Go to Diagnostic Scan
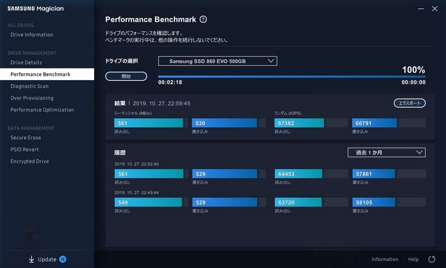The image size is (446, 268). [30, 86]
